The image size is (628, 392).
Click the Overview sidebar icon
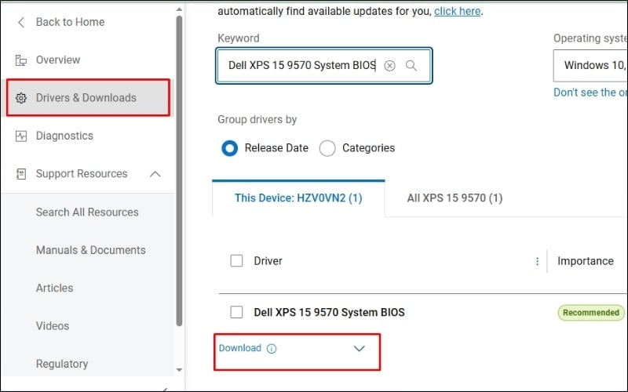(21, 60)
